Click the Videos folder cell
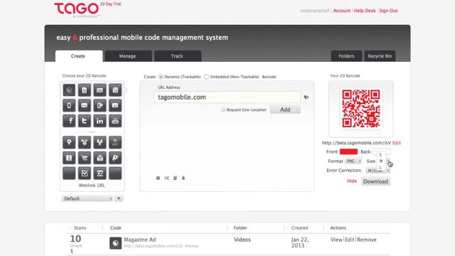455x256 pixels. [x=242, y=240]
